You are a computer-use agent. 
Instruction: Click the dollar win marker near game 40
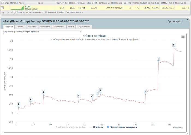point(43,92)
